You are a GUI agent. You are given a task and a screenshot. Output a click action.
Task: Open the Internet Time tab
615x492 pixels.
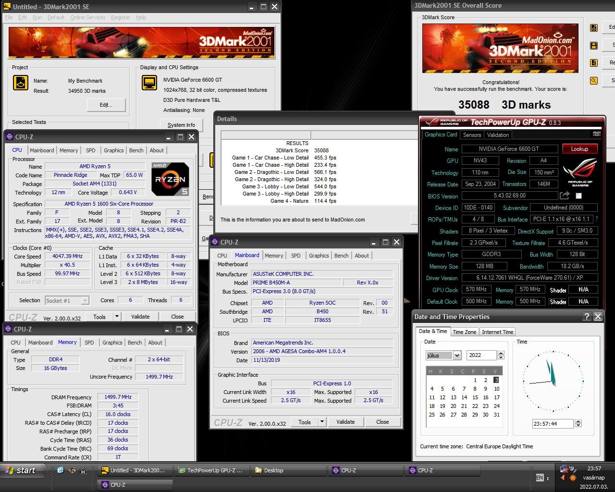click(497, 332)
